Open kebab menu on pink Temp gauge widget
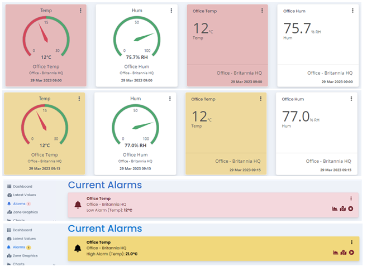 [80, 11]
